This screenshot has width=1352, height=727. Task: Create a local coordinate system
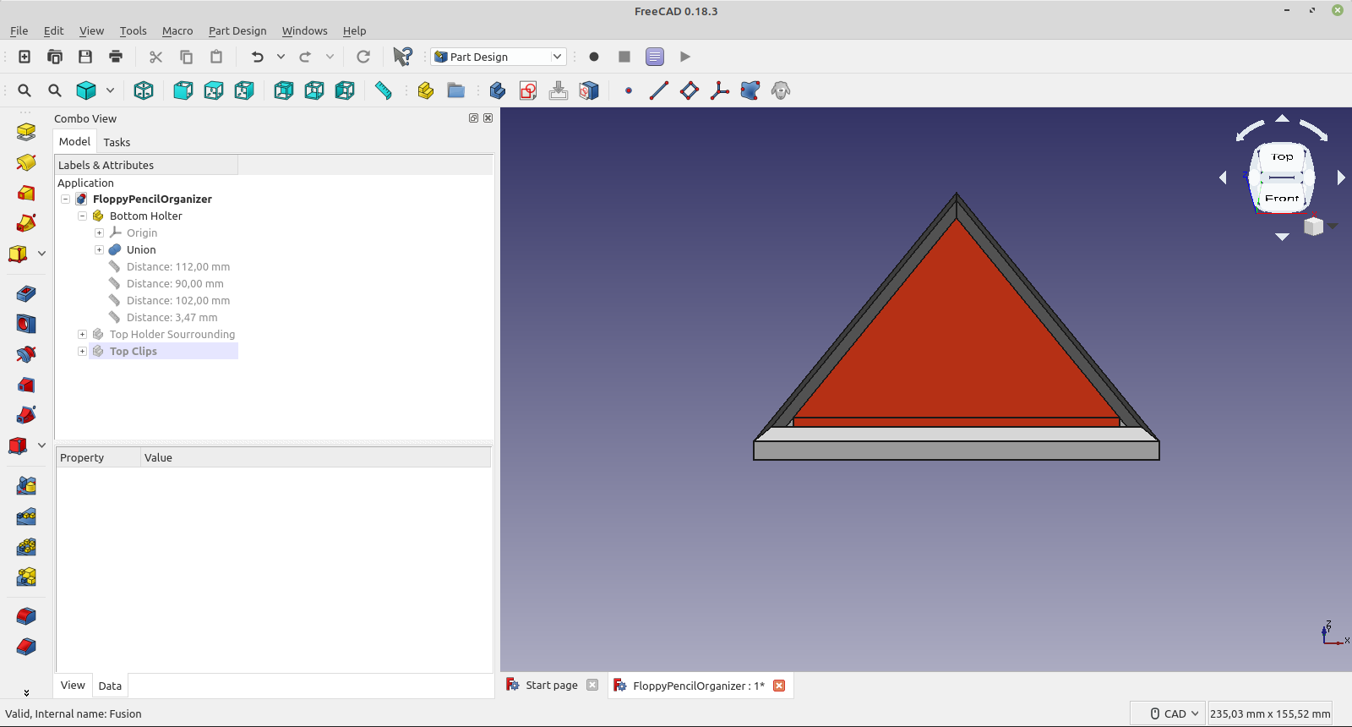coord(720,90)
